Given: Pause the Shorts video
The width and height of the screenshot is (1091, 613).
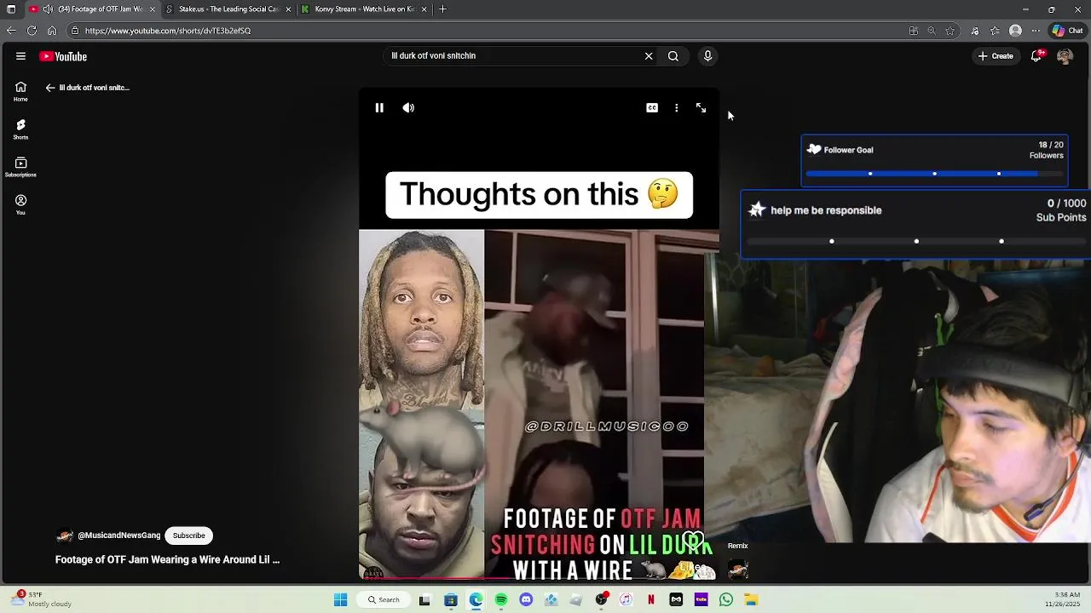Looking at the screenshot, I should tap(379, 108).
